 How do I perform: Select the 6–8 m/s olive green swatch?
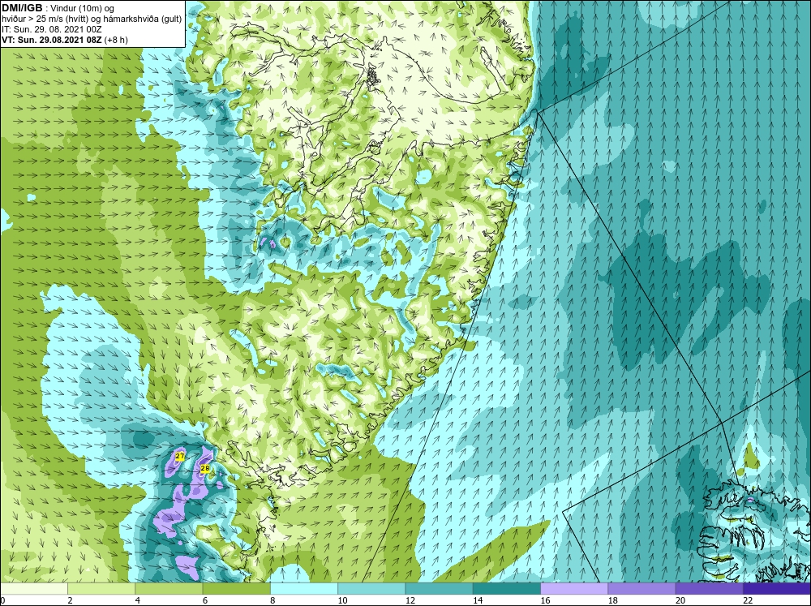click(236, 588)
